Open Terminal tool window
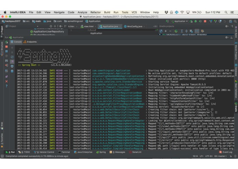This screenshot has width=238, height=169. (64, 152)
